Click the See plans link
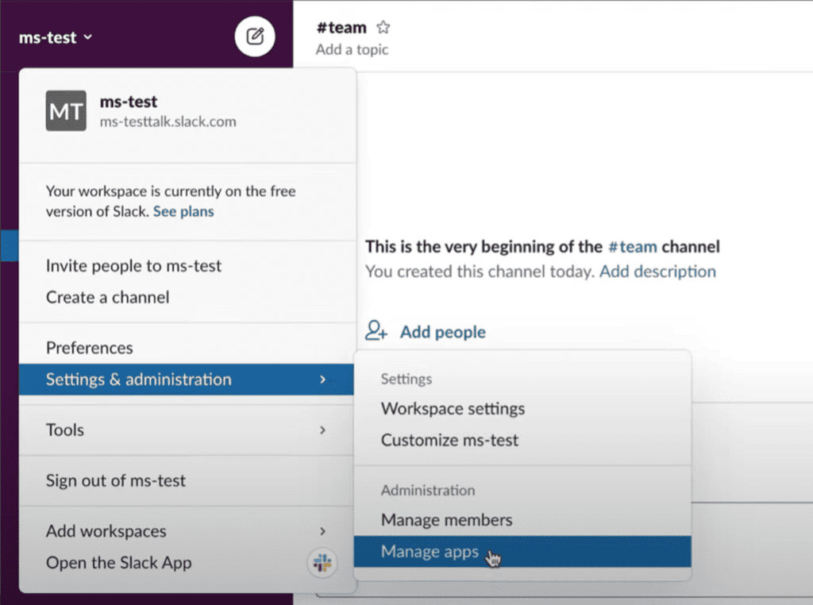Screen dimensions: 813x605 coord(183,211)
